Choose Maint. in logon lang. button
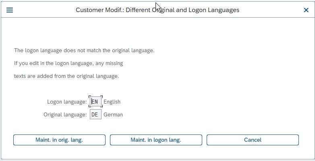315x161 pixels. tap(156, 140)
